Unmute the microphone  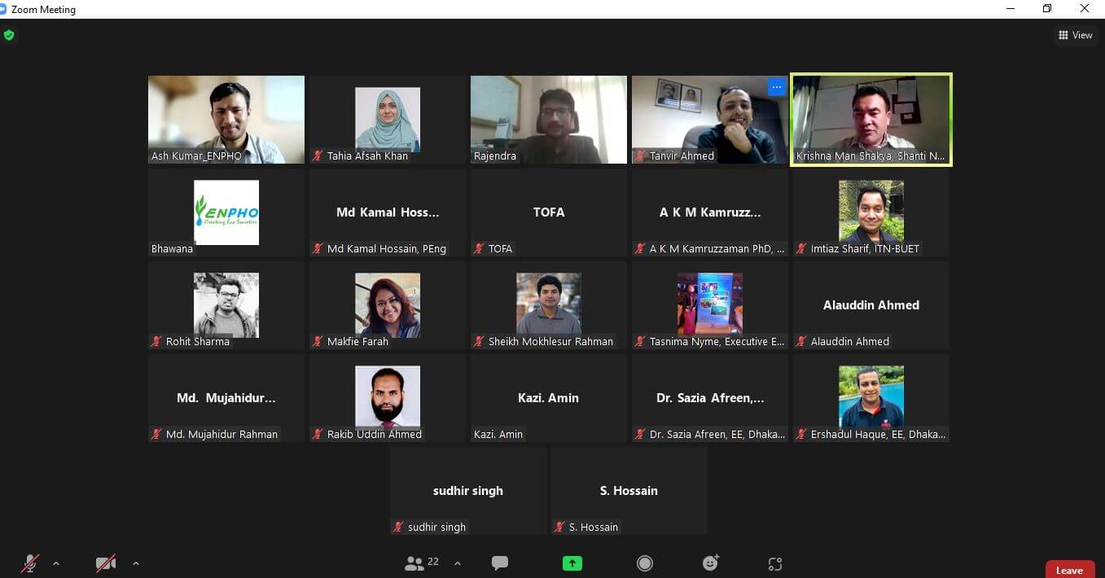click(x=30, y=563)
